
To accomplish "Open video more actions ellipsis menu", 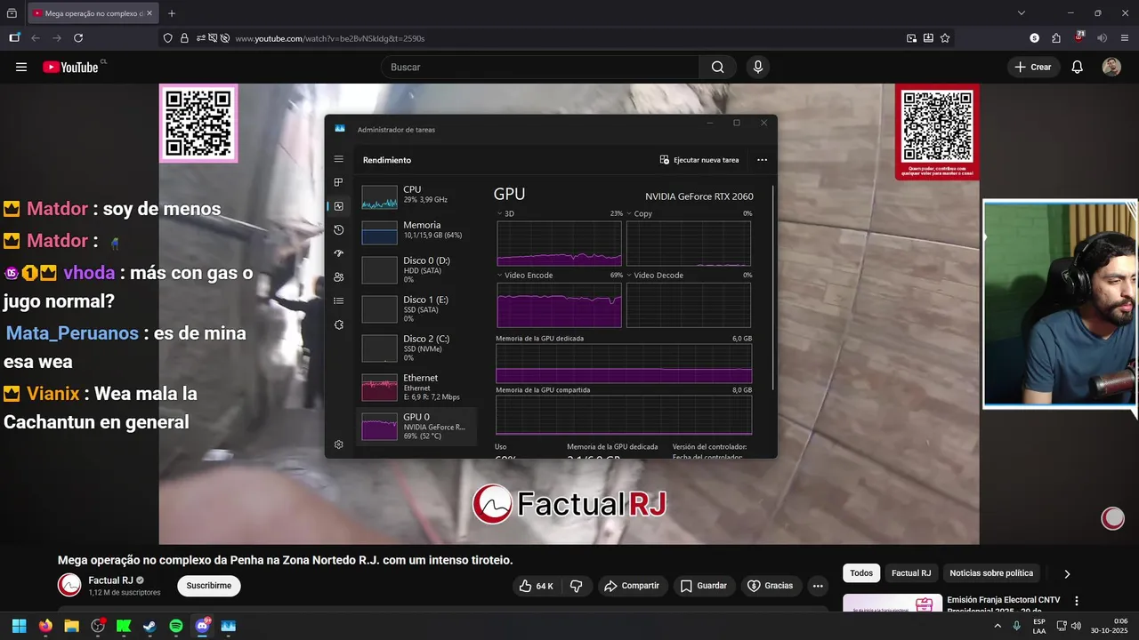I will tap(818, 586).
